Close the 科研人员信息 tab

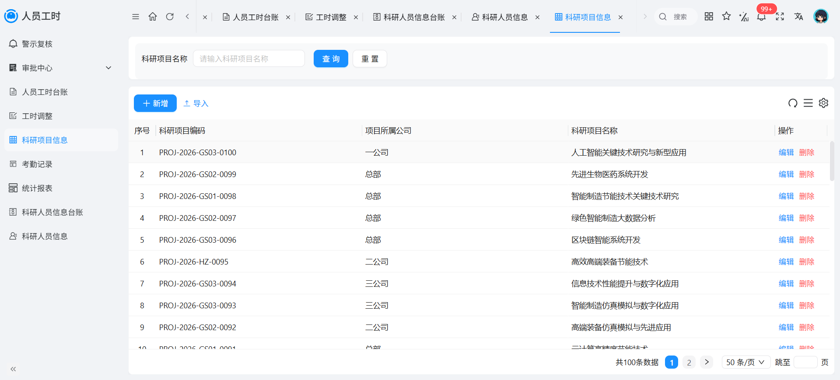537,17
